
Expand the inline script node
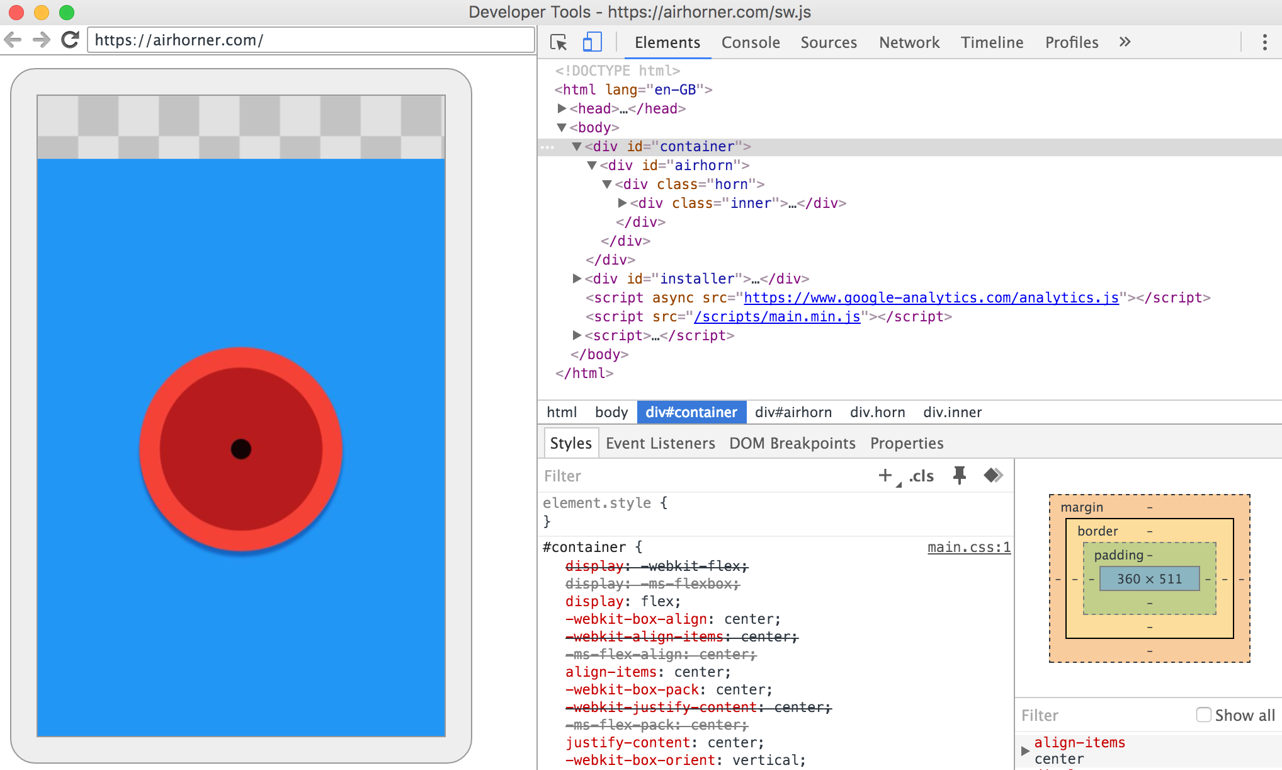577,335
